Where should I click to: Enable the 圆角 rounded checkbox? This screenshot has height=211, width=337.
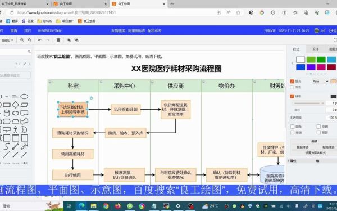pyautogui.click(x=292, y=127)
